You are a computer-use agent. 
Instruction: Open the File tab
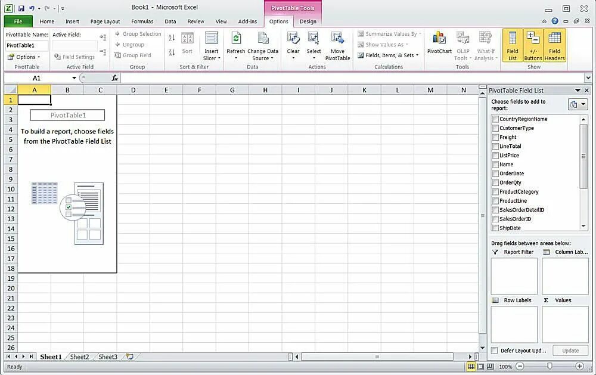coord(18,21)
